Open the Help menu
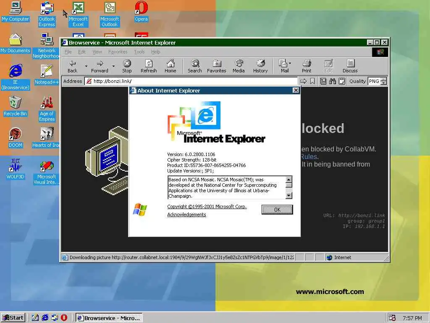 pos(155,52)
